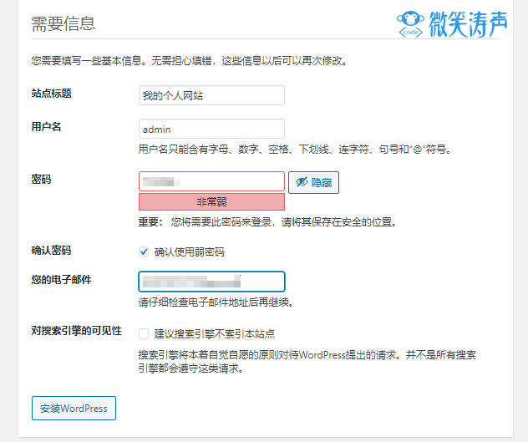Enable the discourage search engines checkbox

pos(145,333)
